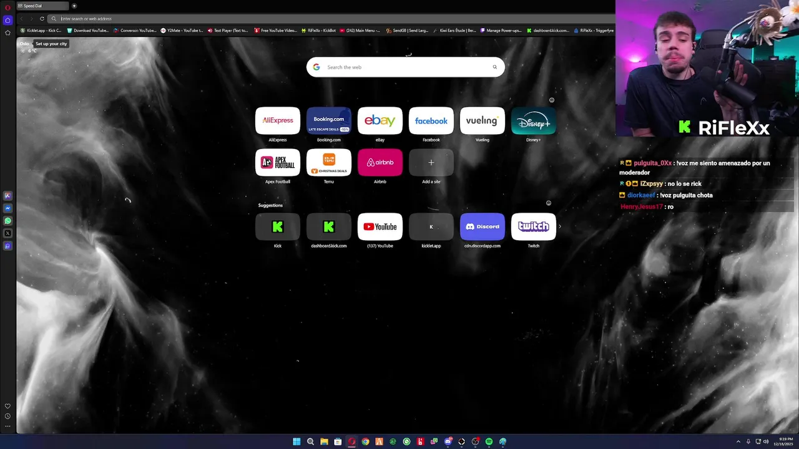Open the kicklet.app suggestion tile
Image resolution: width=799 pixels, height=449 pixels.
click(x=431, y=226)
